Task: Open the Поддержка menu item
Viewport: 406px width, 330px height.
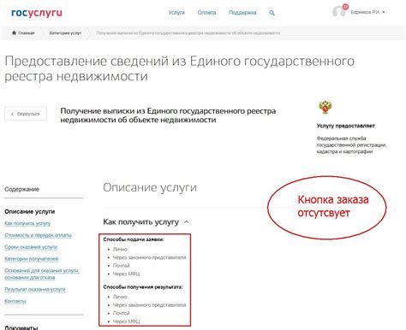Action: pyautogui.click(x=242, y=13)
